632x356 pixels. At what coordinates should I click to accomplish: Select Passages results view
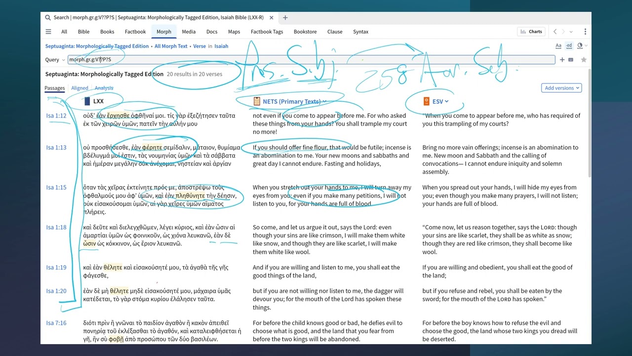click(55, 88)
